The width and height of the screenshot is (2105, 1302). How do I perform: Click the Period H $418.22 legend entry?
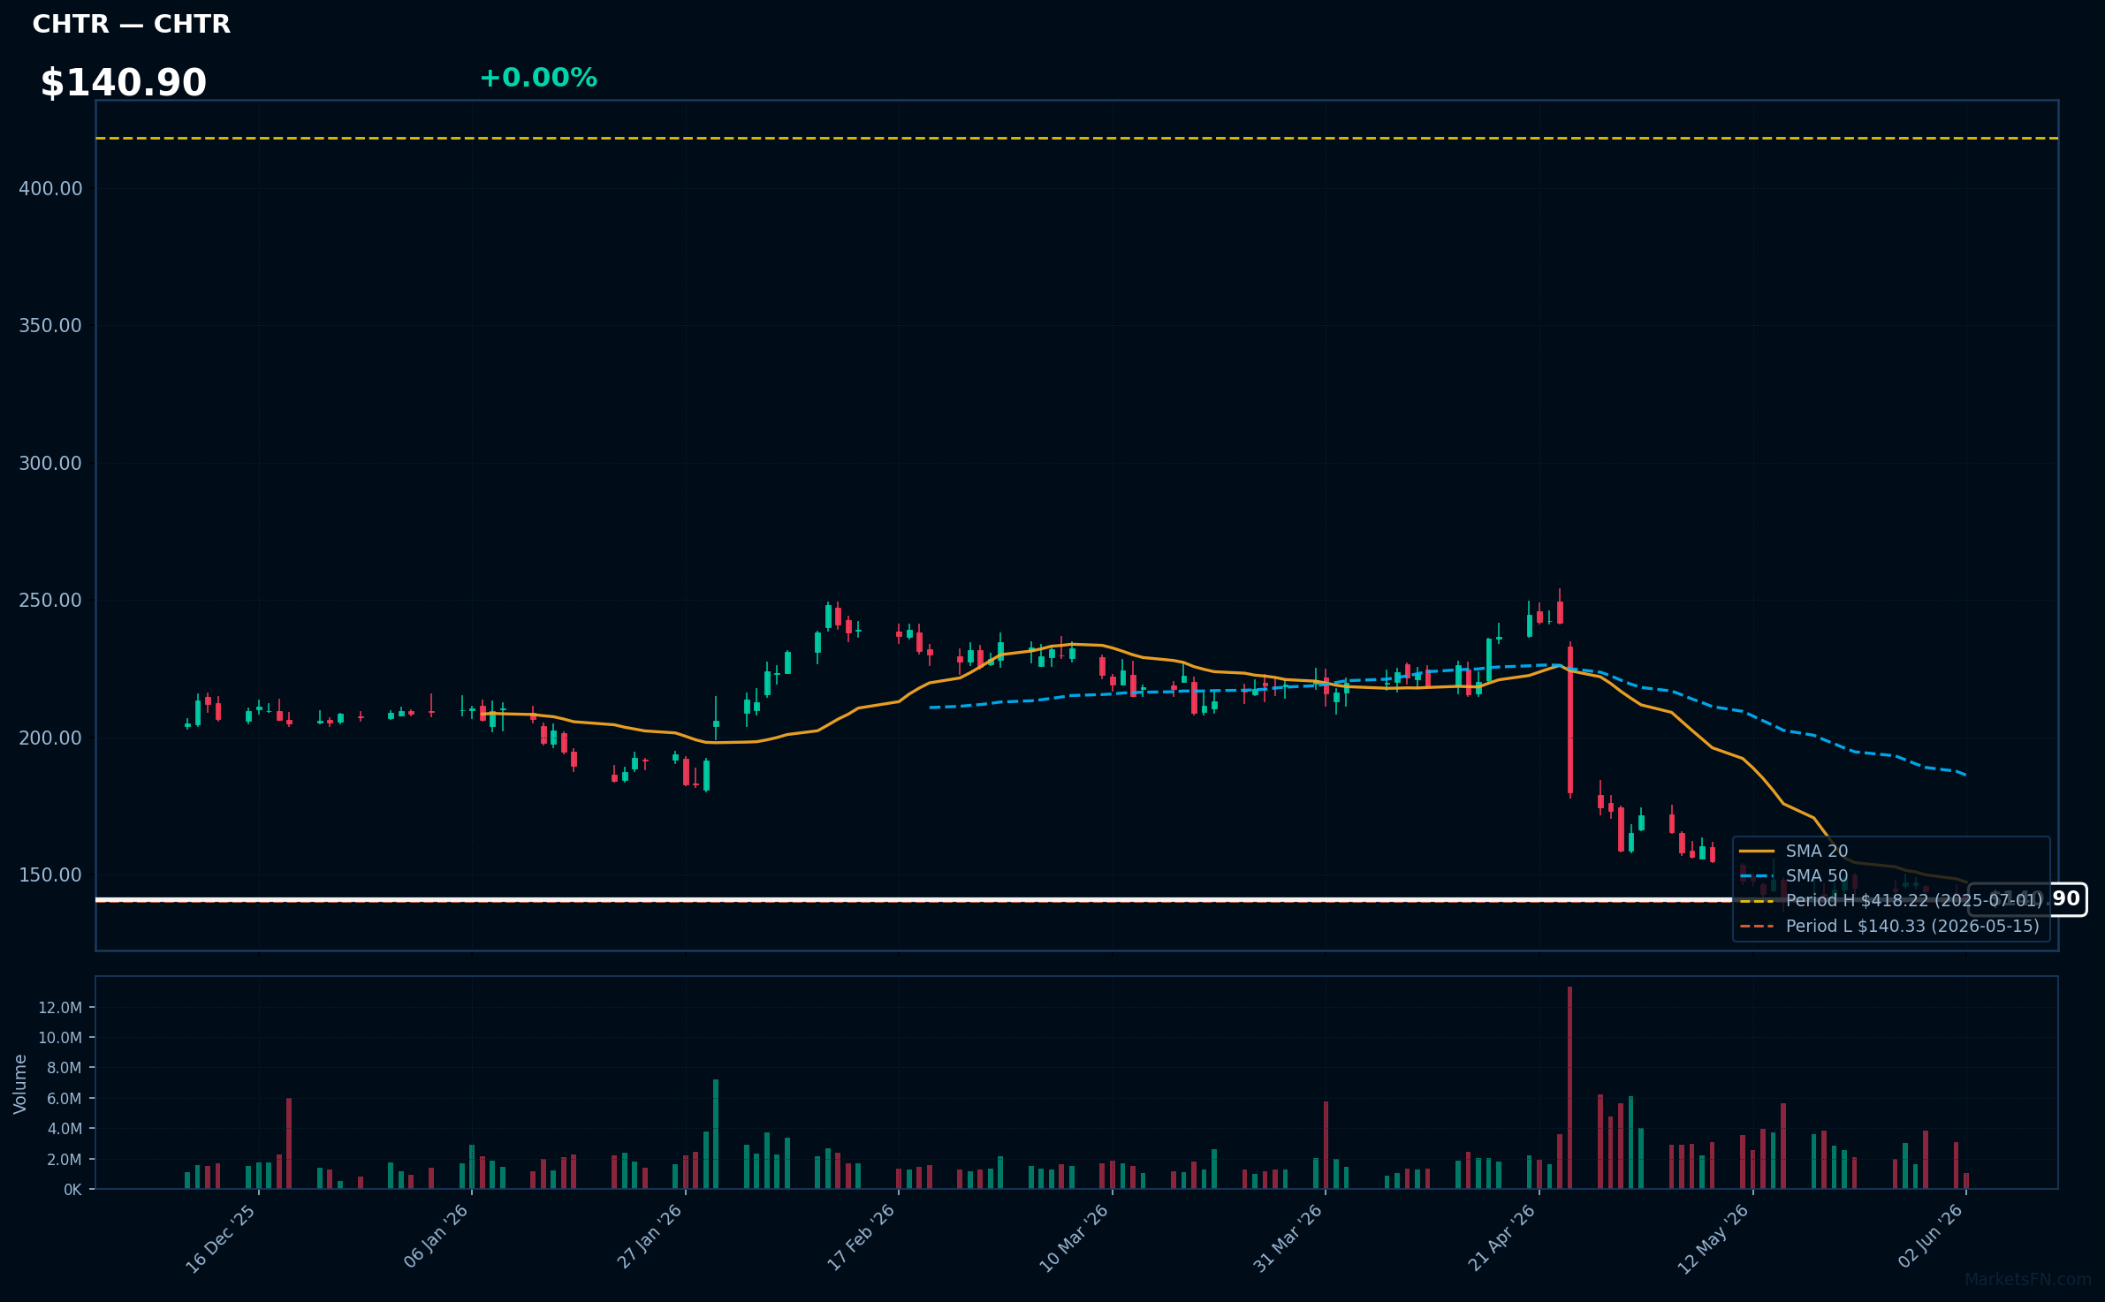[x=1891, y=900]
